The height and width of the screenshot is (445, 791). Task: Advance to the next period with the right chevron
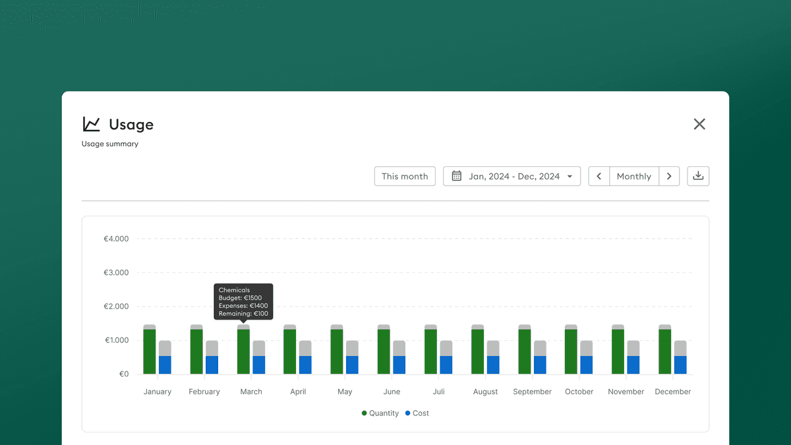coord(669,176)
